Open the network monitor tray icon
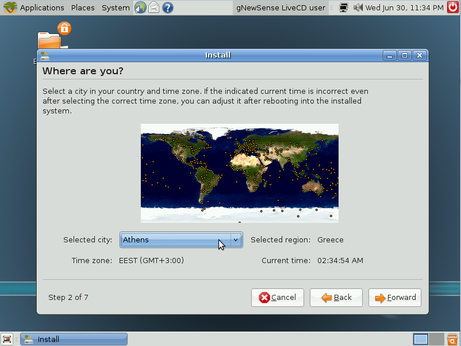The height and width of the screenshot is (346, 461). 343,7
